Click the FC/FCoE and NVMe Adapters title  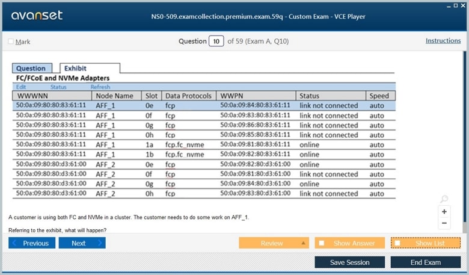pyautogui.click(x=63, y=78)
